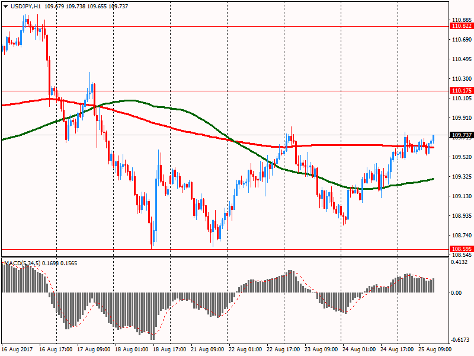Image resolution: width=474 pixels, height=356 pixels.
Task: Click the MACD(5,34,5) indicator label
Action: tap(22, 263)
